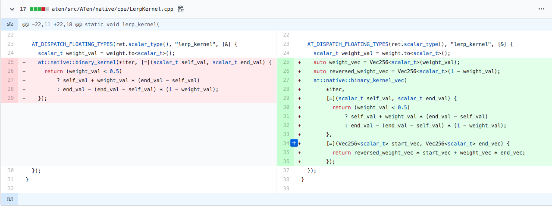Select added line number 25 on right
This screenshot has width=552, height=207.
pos(286,62)
